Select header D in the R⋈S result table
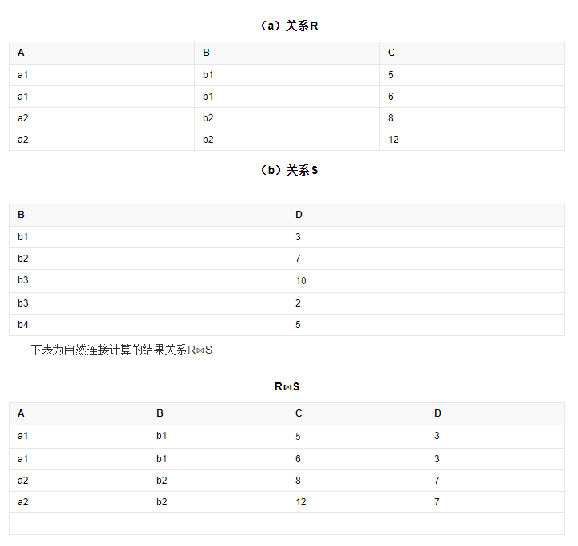Screen dimensions: 578x546 coord(437,413)
